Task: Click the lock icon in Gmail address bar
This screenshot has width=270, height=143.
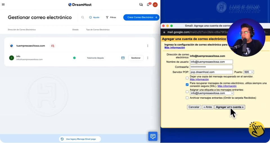Action: click(164, 32)
